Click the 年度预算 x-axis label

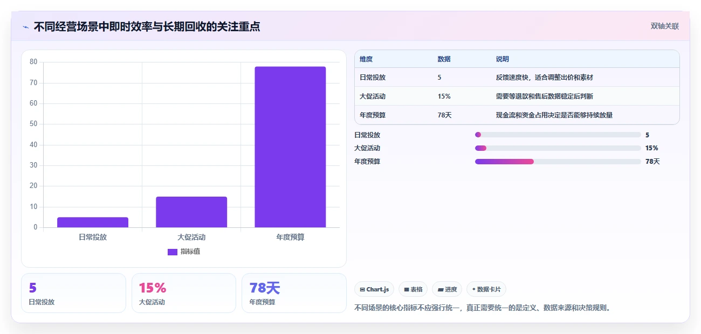290,237
